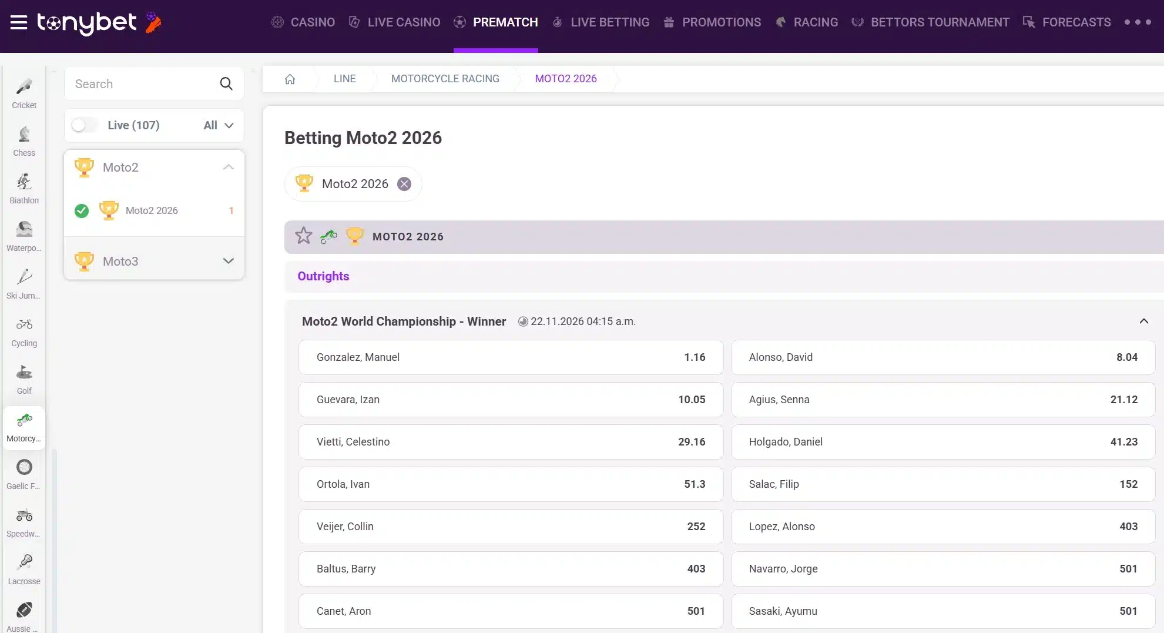Click the MOTO2 2026 league header text
The height and width of the screenshot is (633, 1164).
[x=408, y=237]
